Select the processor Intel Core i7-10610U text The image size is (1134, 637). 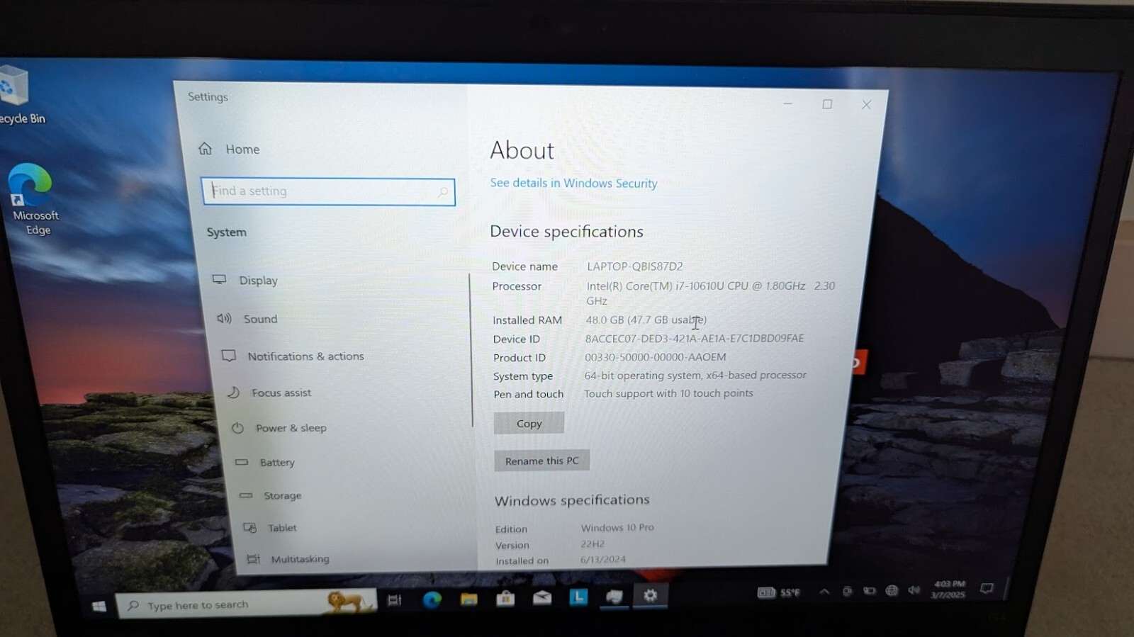click(710, 293)
